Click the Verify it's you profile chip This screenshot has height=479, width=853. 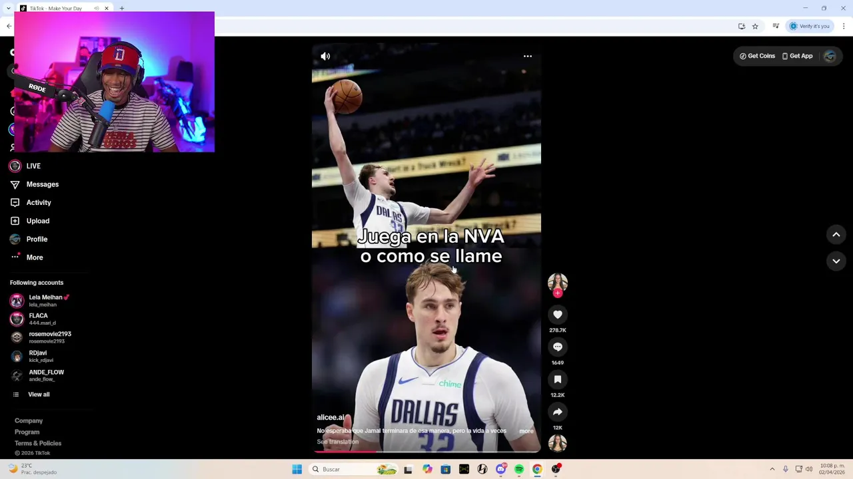810,26
